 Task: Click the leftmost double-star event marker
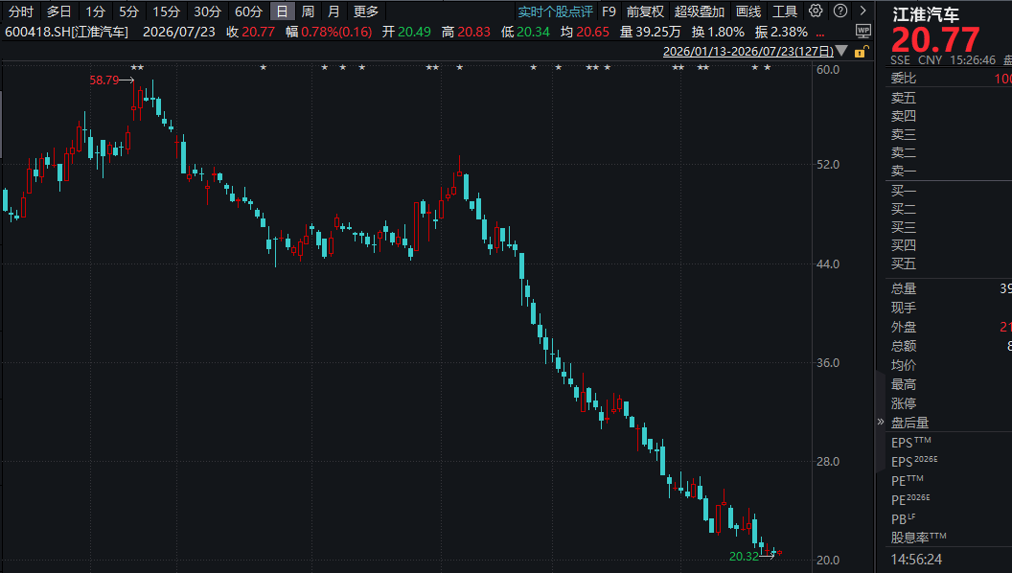(137, 68)
